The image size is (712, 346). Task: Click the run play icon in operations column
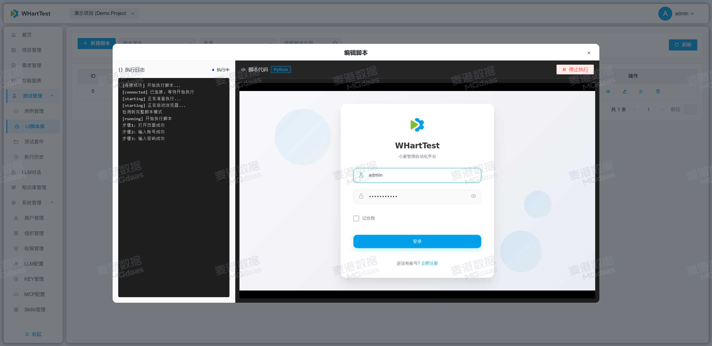(x=641, y=92)
